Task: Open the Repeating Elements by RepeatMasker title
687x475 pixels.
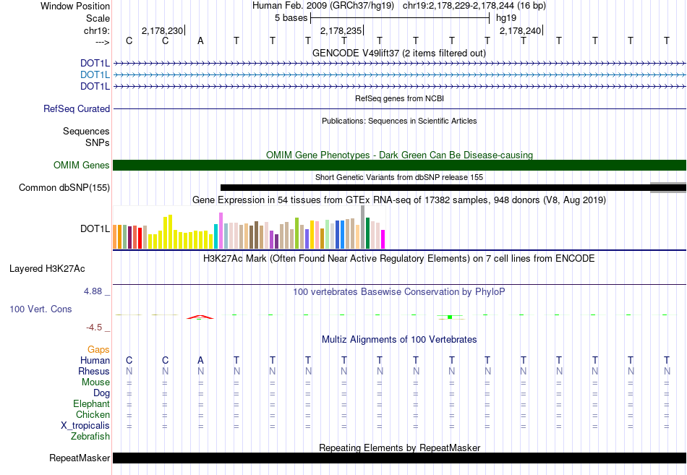Action: pyautogui.click(x=399, y=448)
